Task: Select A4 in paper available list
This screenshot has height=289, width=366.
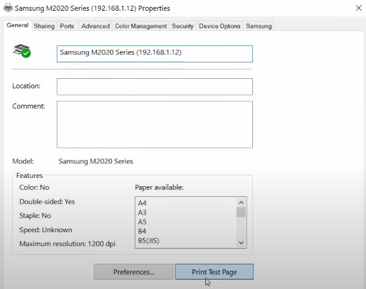Action: pyautogui.click(x=142, y=203)
